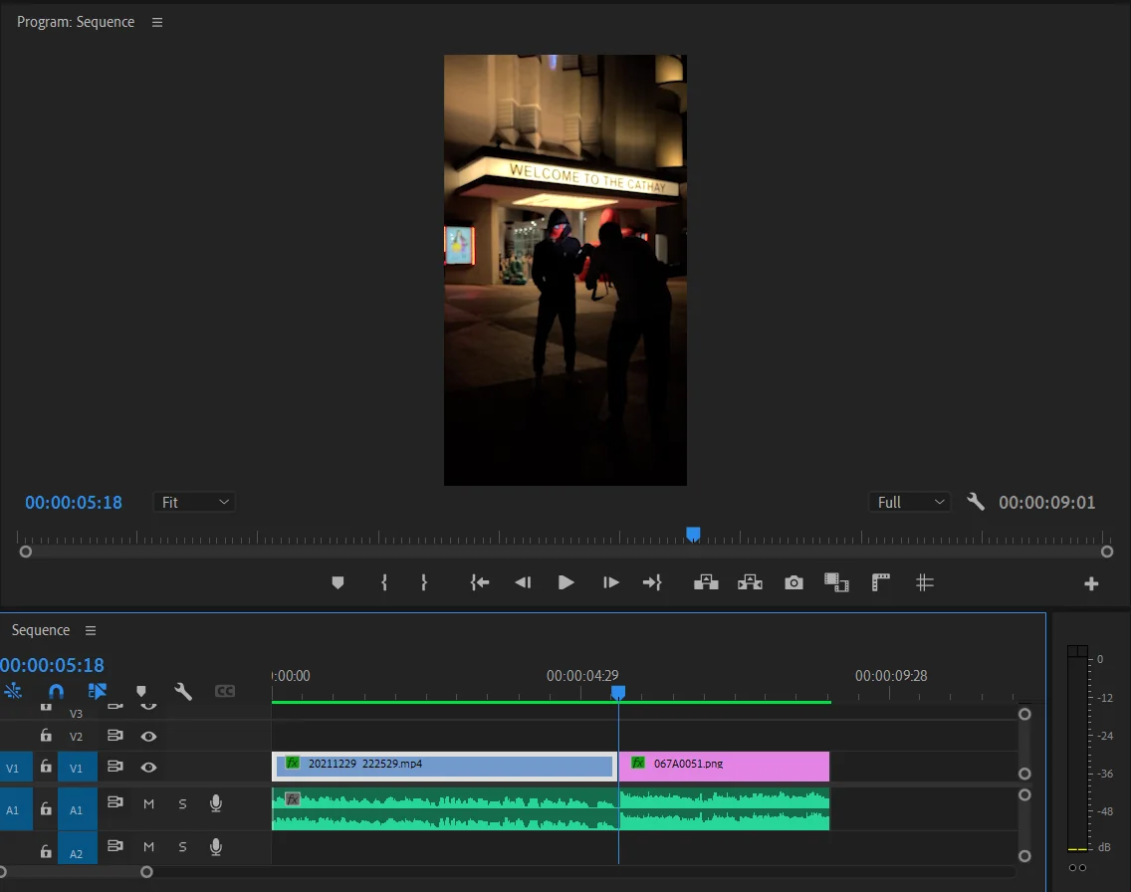Viewport: 1131px width, 892px height.
Task: Open the Fit zoom level dropdown
Action: 195,503
